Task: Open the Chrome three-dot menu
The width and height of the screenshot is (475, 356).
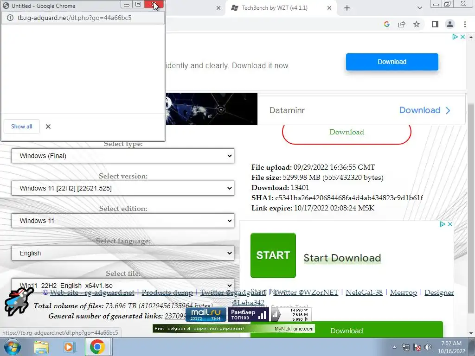Action: [x=465, y=24]
